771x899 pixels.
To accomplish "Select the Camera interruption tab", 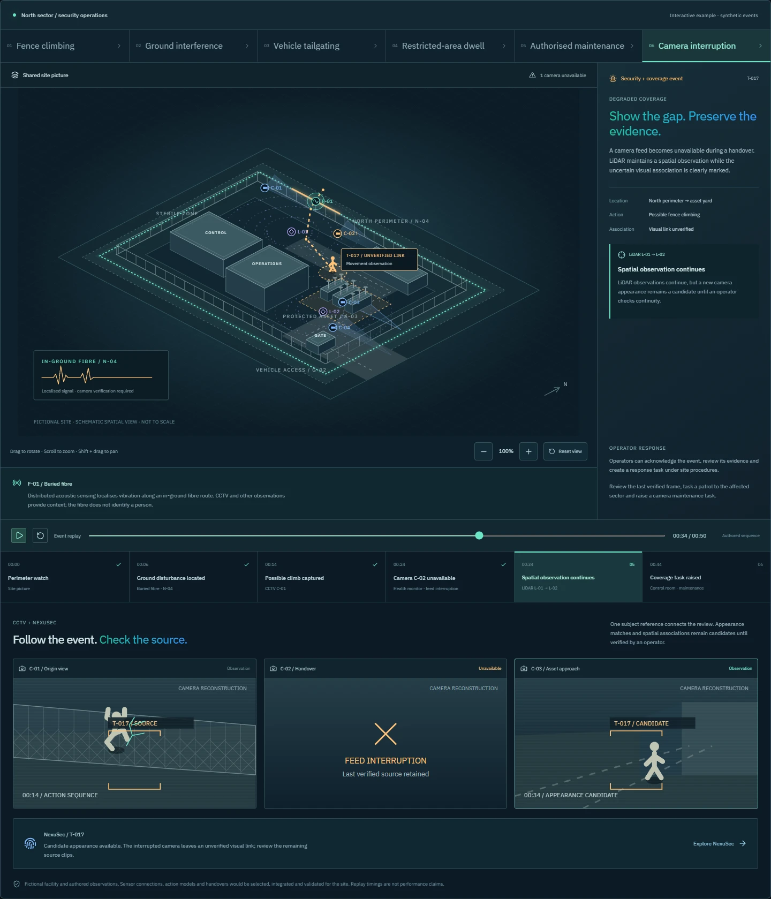I will pyautogui.click(x=706, y=46).
